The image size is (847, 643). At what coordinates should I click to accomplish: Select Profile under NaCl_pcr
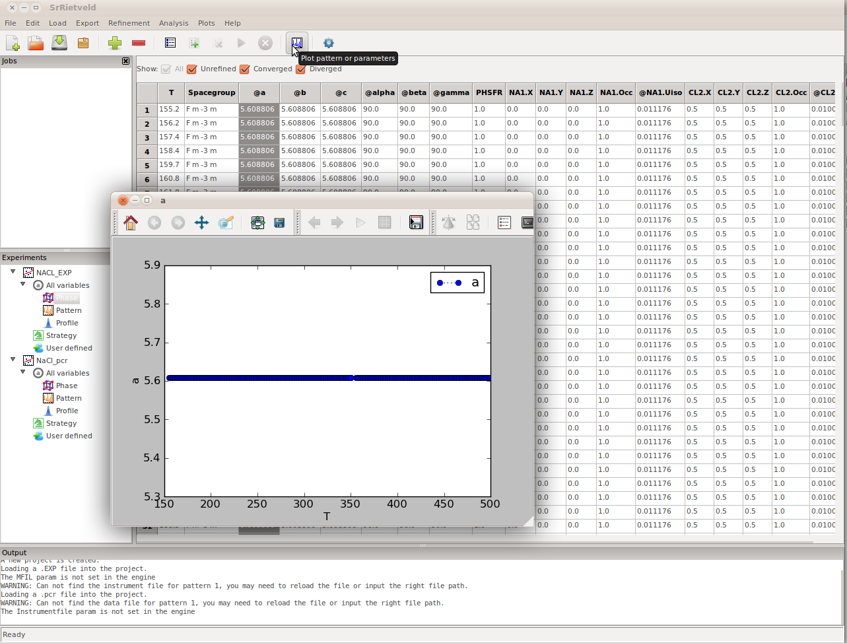pos(67,411)
